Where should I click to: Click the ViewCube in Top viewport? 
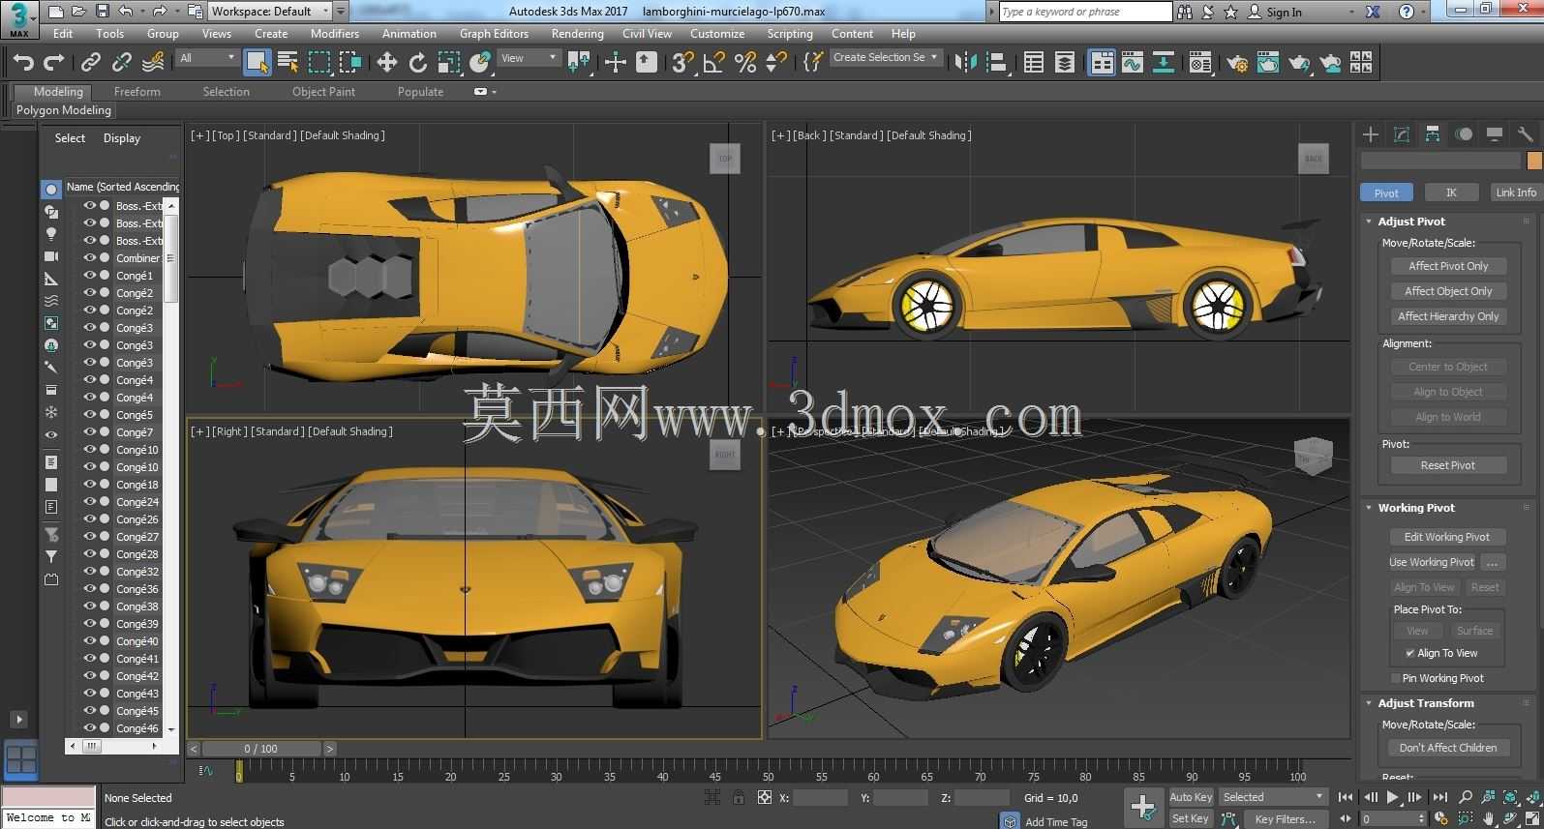725,159
